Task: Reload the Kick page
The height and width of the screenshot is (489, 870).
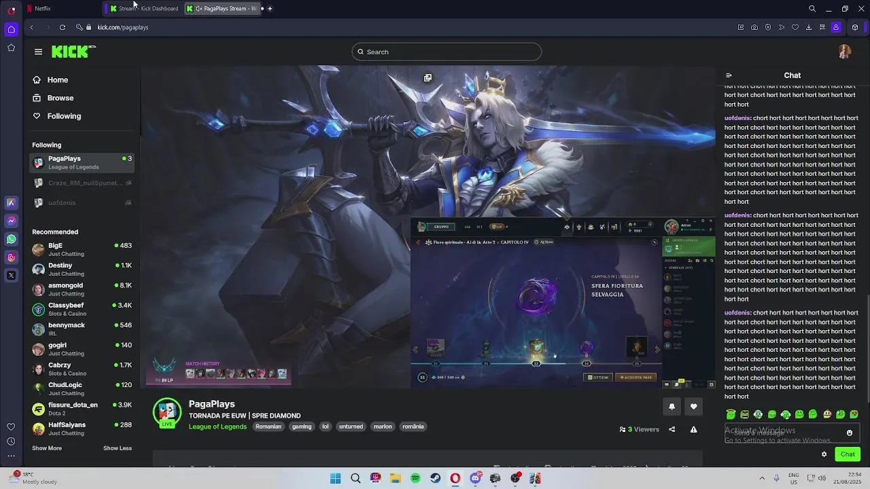Action: click(62, 27)
